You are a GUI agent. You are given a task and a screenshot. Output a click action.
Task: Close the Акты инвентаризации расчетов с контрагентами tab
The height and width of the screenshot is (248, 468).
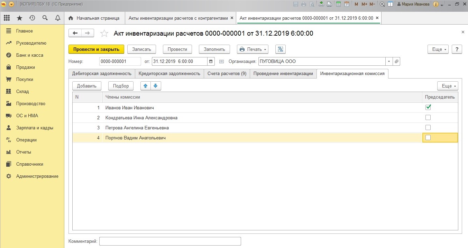[232, 18]
